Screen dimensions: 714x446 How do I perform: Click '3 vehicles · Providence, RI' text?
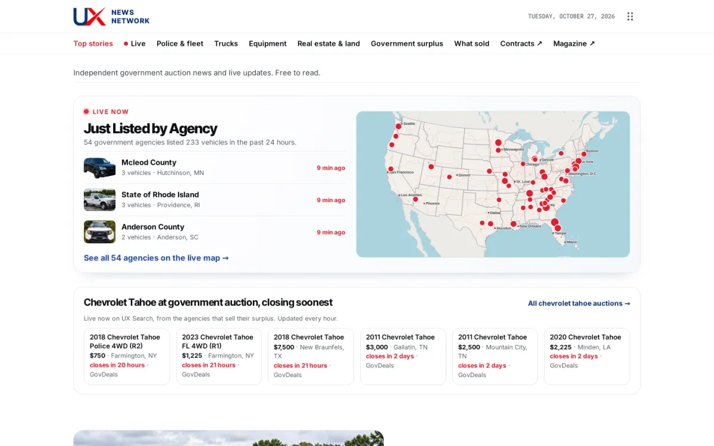[161, 205]
